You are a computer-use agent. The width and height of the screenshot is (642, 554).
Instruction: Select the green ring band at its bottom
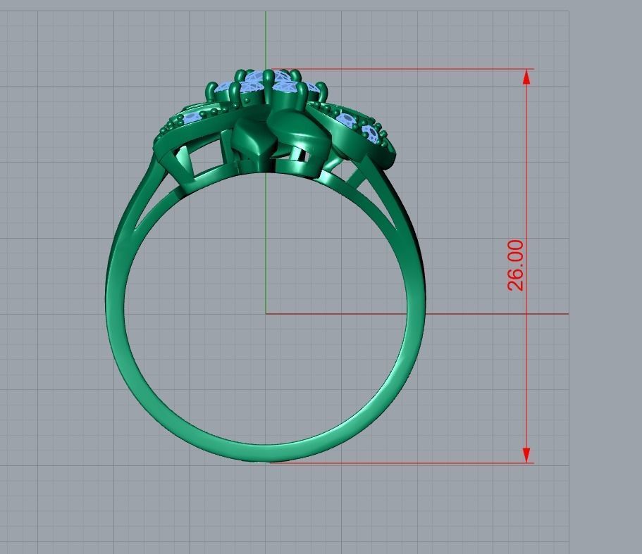coord(266,453)
